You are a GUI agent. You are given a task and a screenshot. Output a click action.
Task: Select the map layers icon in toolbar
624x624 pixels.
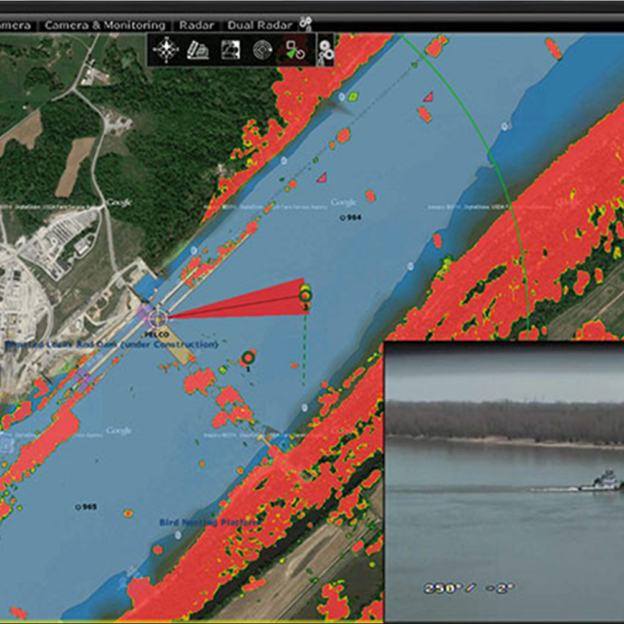[230, 50]
